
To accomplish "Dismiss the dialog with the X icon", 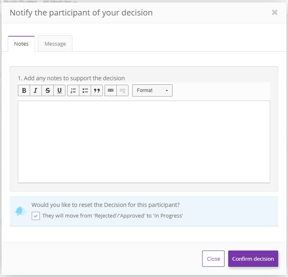I will click(x=275, y=12).
